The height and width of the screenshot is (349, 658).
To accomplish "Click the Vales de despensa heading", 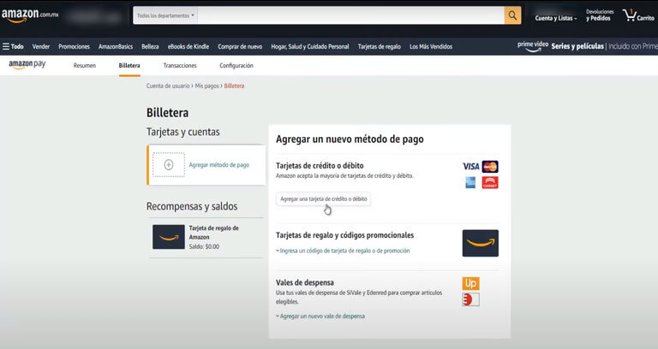I will coord(305,282).
